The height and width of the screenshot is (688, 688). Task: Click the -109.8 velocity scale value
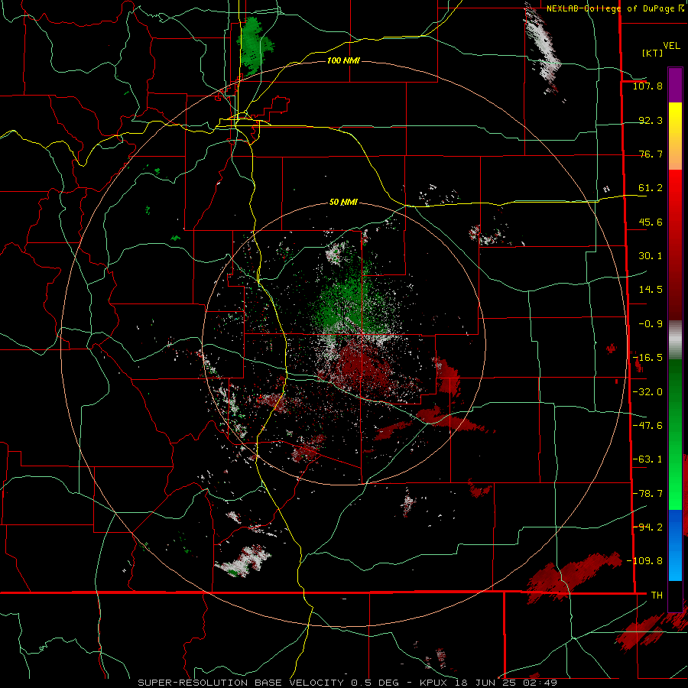[644, 561]
